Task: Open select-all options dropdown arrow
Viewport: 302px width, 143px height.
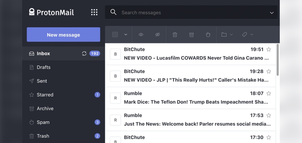Action: click(x=126, y=34)
